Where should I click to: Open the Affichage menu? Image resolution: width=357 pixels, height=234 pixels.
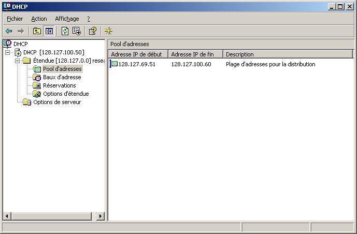pyautogui.click(x=67, y=19)
